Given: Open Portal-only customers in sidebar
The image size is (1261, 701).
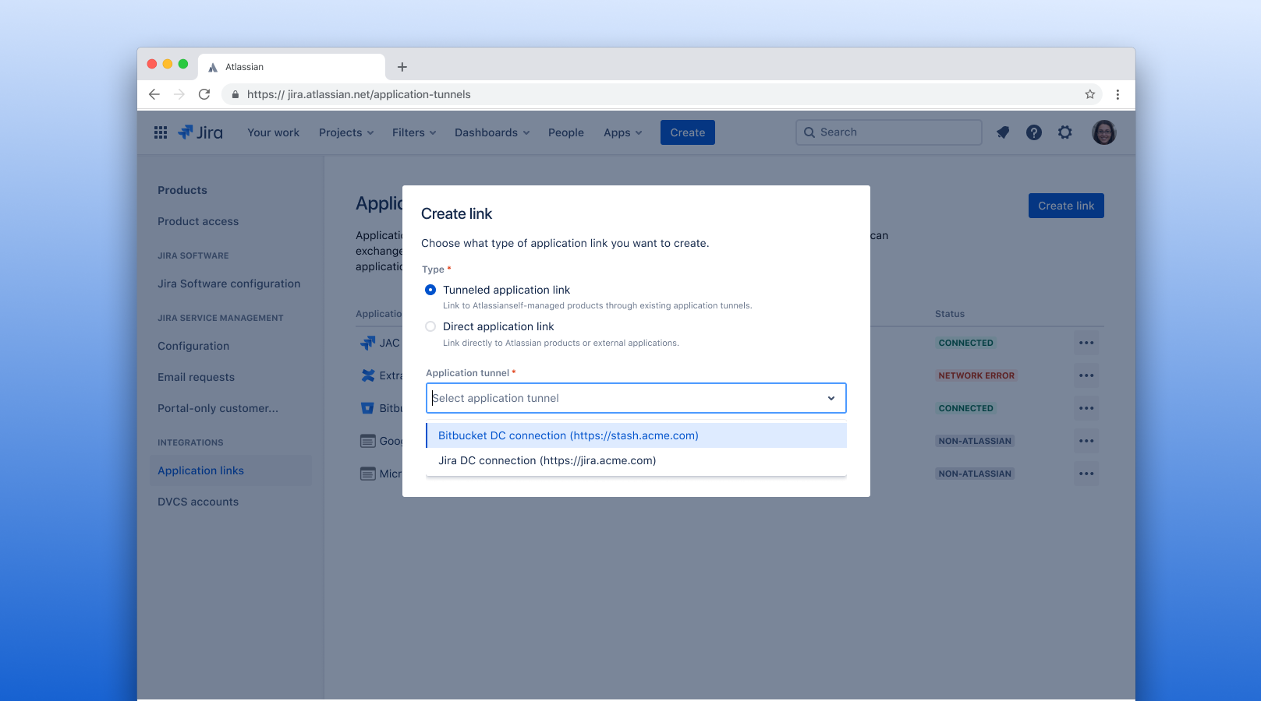Looking at the screenshot, I should pyautogui.click(x=218, y=408).
